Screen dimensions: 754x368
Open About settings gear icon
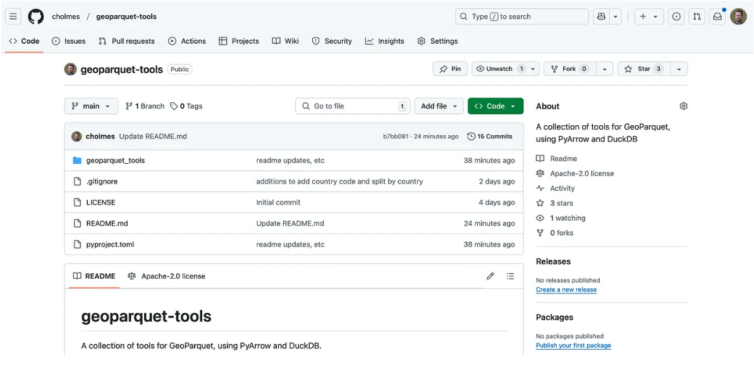click(683, 106)
